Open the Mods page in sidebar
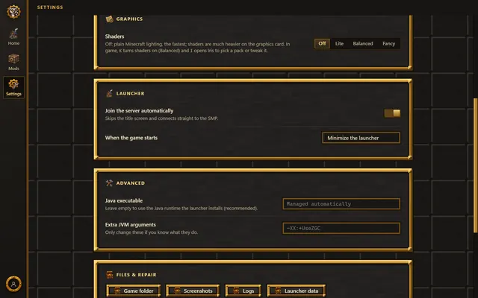 (x=13, y=62)
